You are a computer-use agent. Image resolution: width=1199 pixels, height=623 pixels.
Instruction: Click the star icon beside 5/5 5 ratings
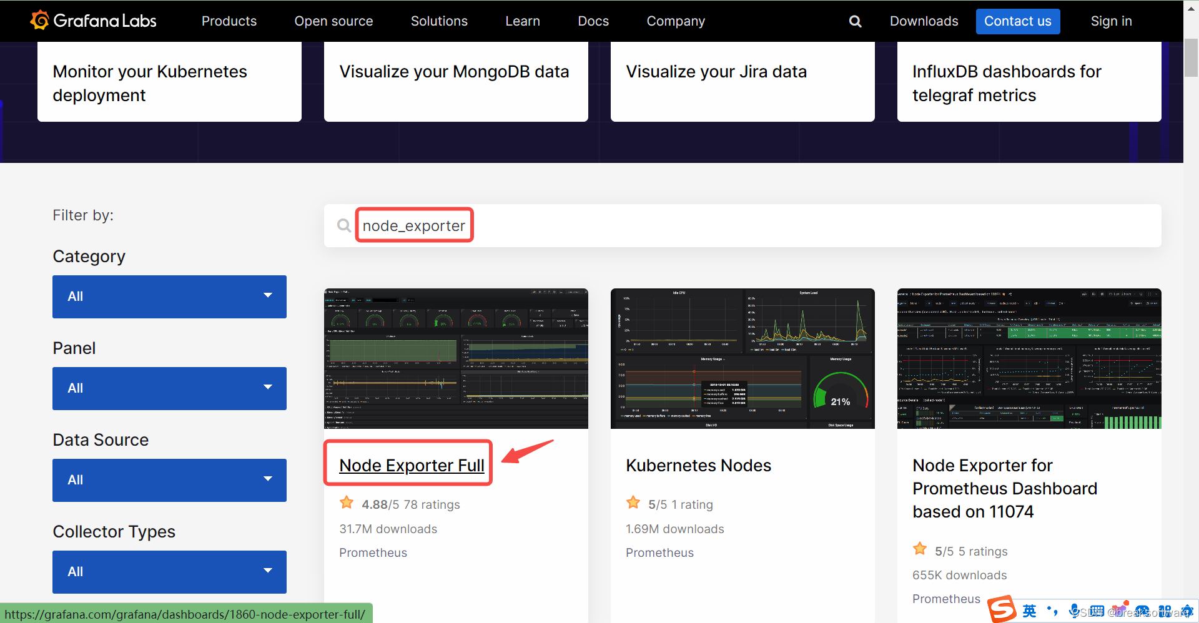[x=920, y=549]
